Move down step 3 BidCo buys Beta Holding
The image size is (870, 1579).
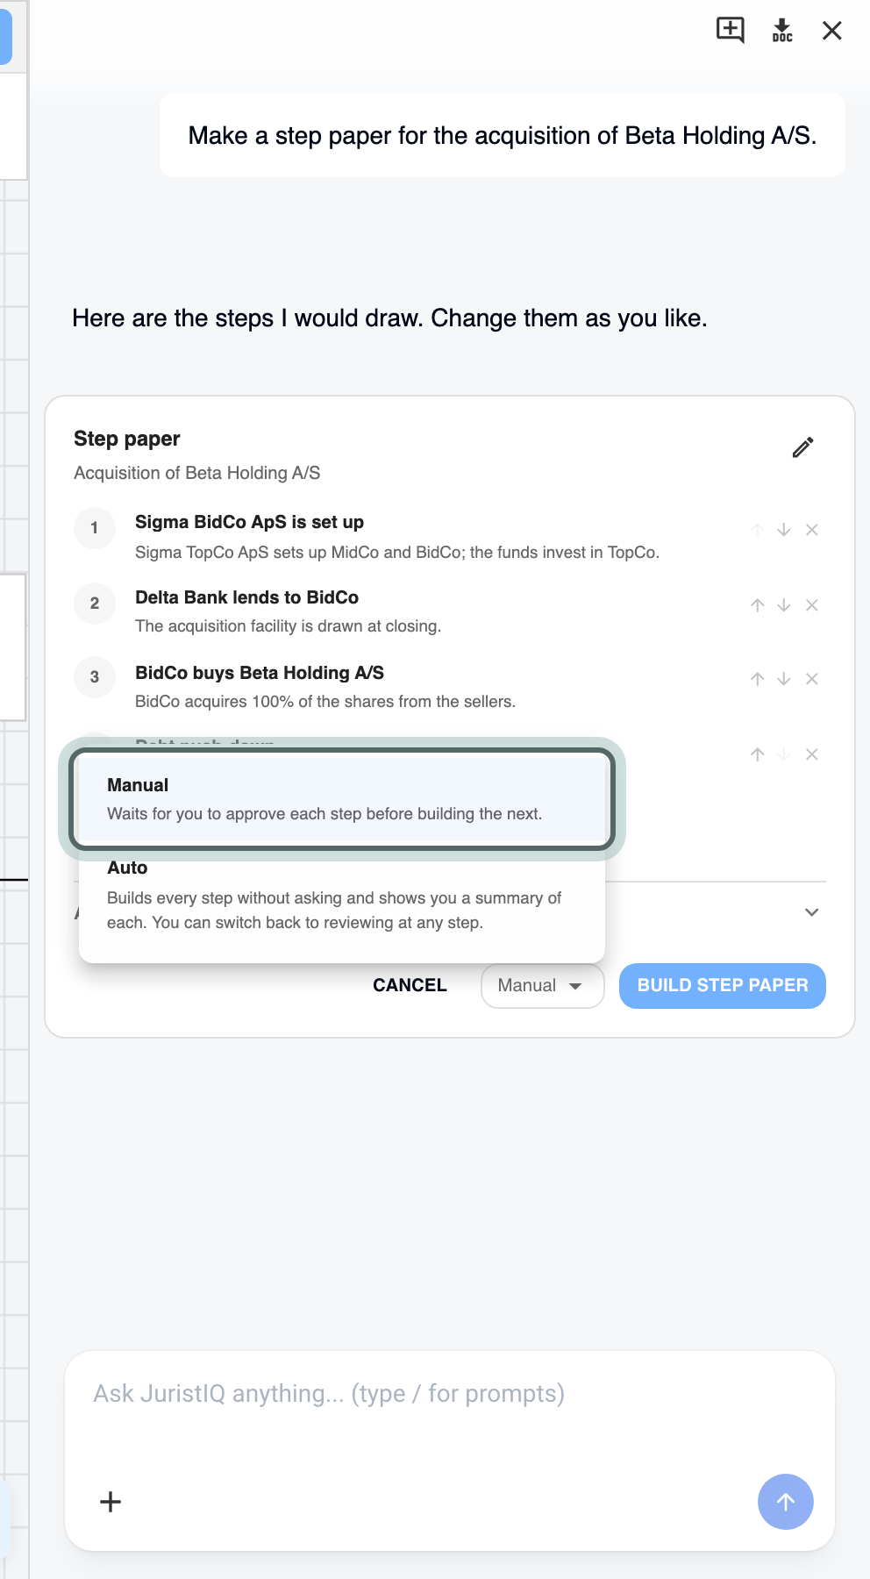coord(784,679)
